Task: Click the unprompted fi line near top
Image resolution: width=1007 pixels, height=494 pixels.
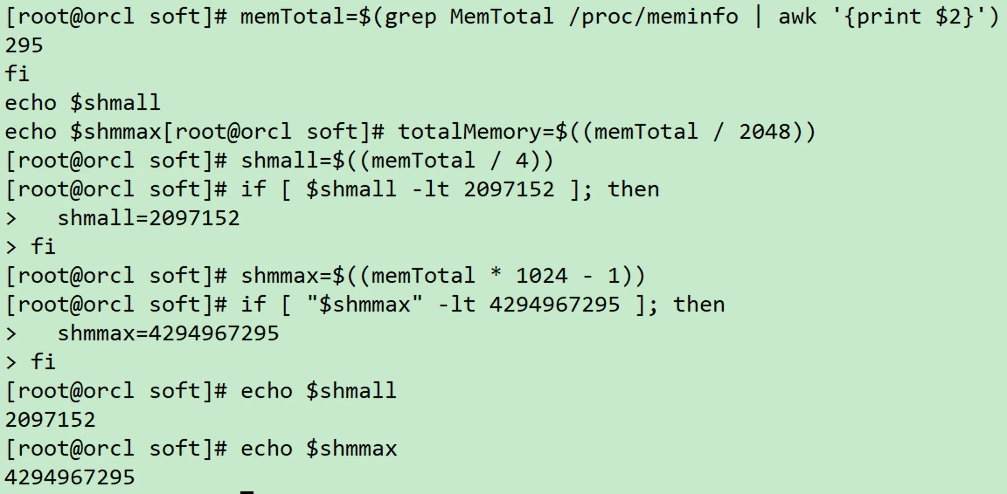Action: tap(17, 74)
